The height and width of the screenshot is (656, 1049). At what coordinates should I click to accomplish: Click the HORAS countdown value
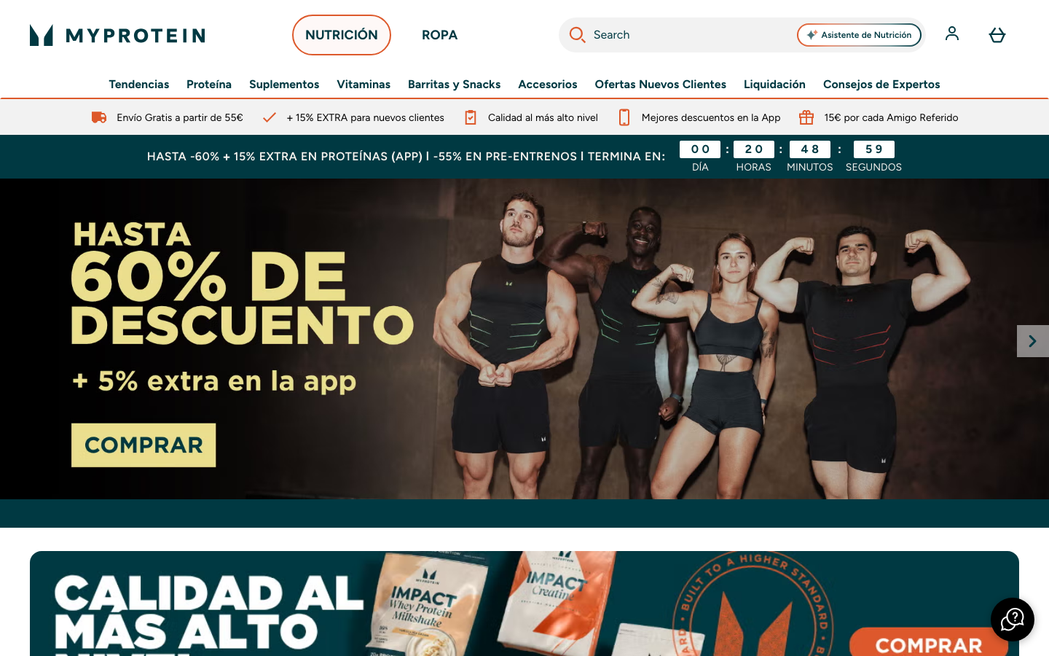pyautogui.click(x=754, y=149)
